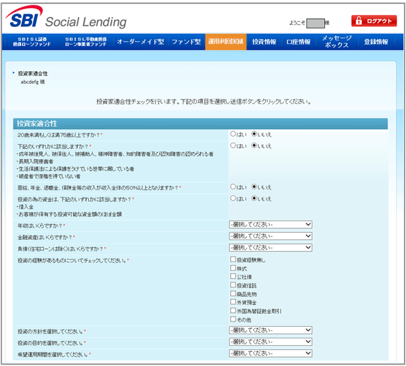Image resolution: width=406 pixels, height=366 pixels.
Task: Check the 公社債 checkbox
Action: tap(233, 277)
